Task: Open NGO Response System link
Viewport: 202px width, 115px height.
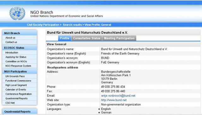Action: coord(18,66)
